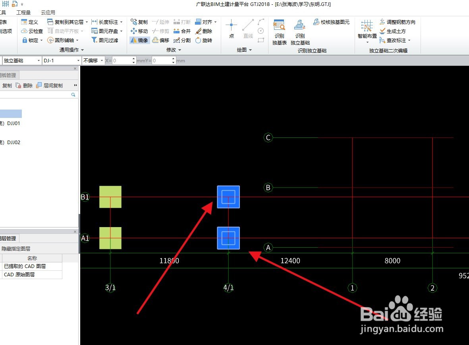The width and height of the screenshot is (469, 345).
Task: Select the DJJ01 drawing entry
Action: tap(10, 123)
